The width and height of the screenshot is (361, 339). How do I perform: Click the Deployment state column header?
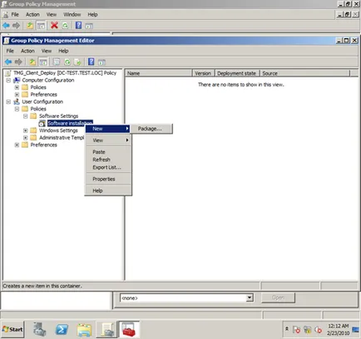tap(237, 73)
